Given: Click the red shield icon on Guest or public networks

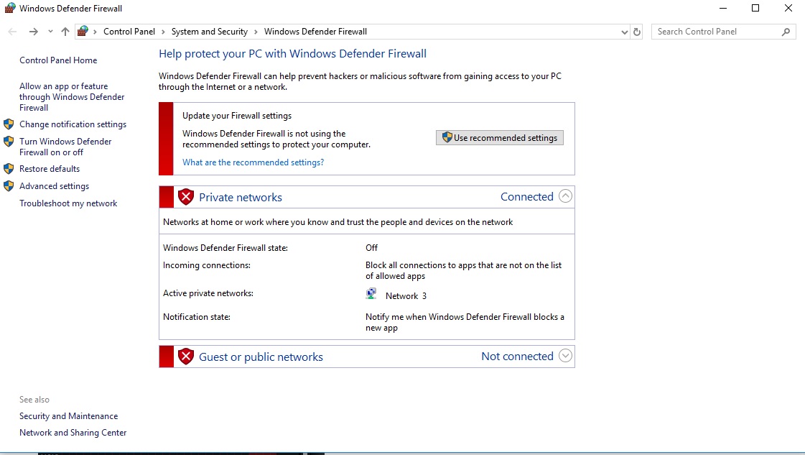Looking at the screenshot, I should 186,357.
